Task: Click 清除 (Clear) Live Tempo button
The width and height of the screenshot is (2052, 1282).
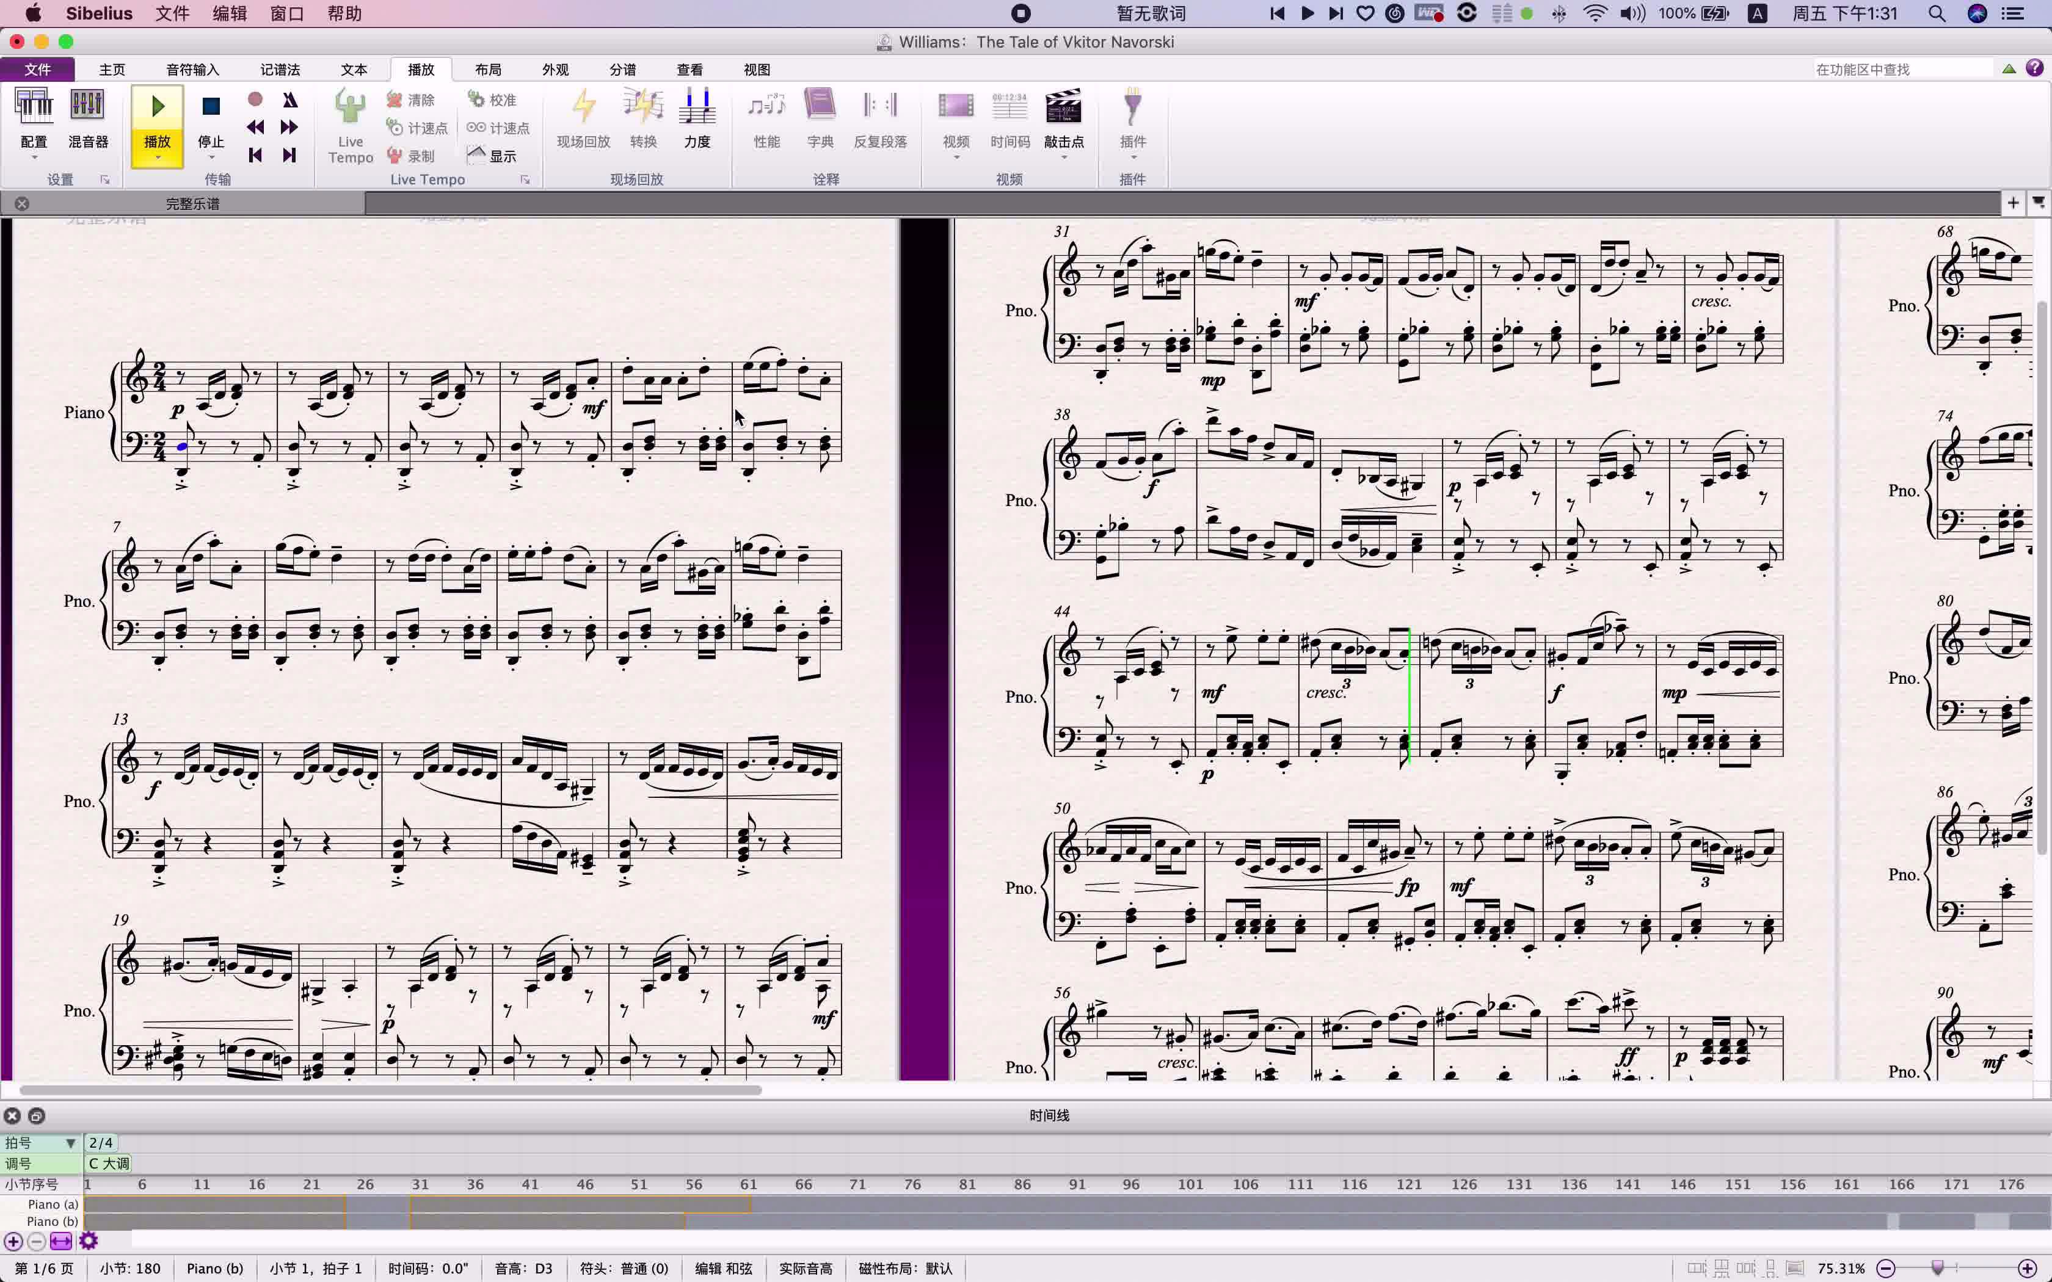Action: tap(411, 100)
